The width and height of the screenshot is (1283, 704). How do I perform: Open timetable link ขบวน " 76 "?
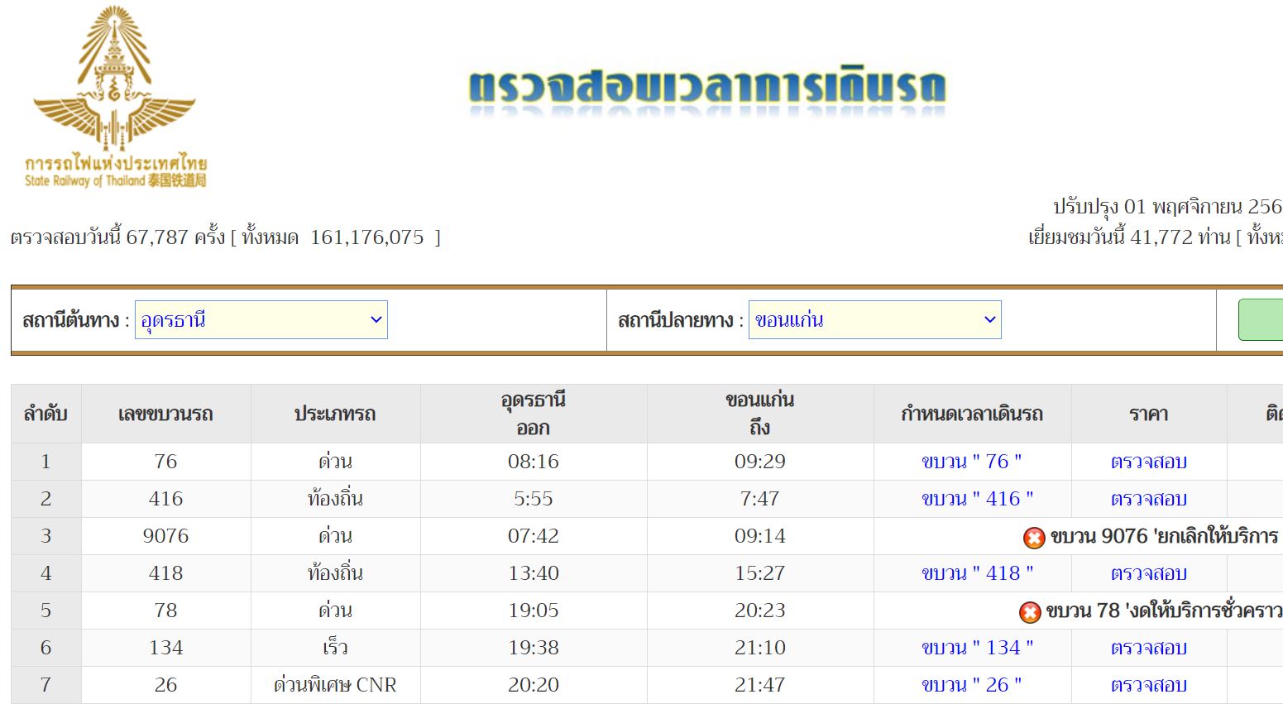tap(972, 462)
